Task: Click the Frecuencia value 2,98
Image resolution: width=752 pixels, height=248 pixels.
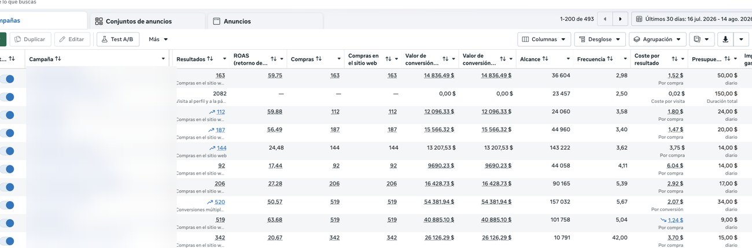Action: tap(622, 76)
